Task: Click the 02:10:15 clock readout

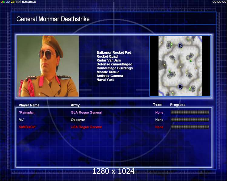Action: click(x=29, y=2)
